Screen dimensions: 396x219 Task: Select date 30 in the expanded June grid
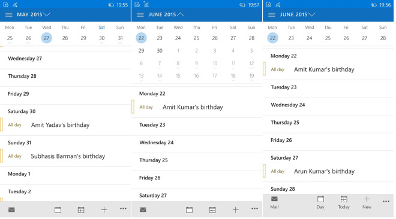point(160,51)
